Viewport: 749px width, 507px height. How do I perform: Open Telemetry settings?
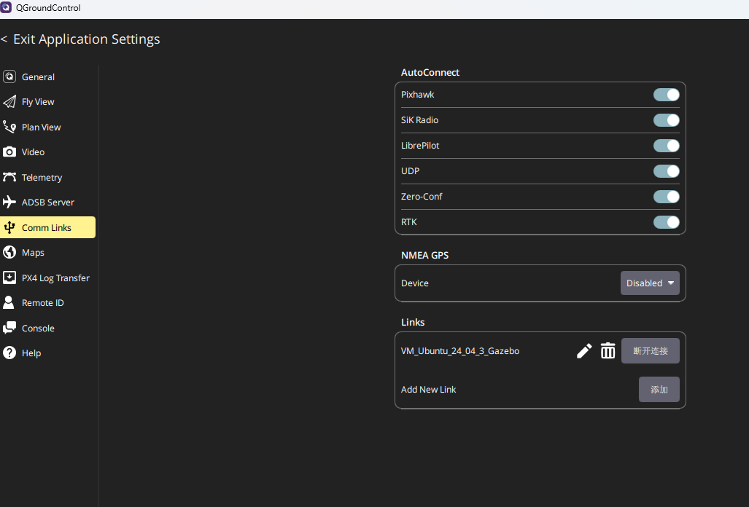pos(47,177)
